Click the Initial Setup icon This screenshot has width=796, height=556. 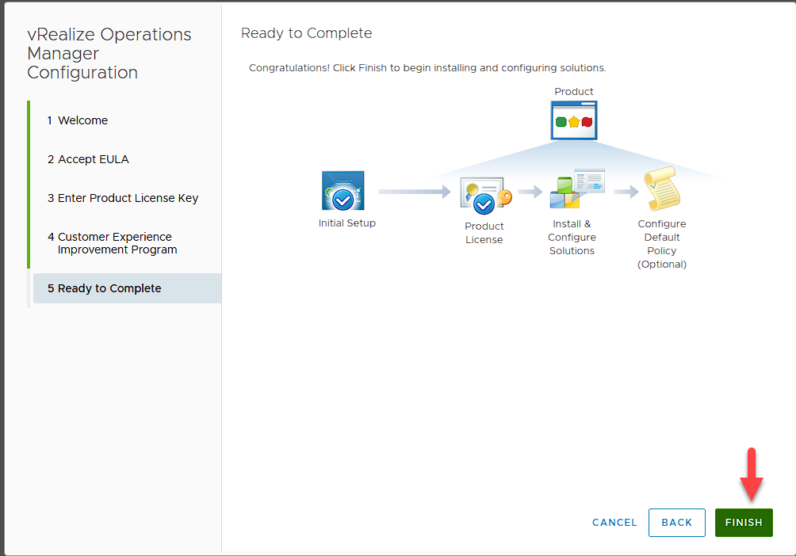343,191
